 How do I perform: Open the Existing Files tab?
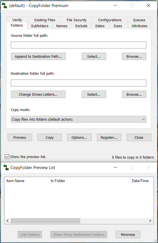[45, 20]
